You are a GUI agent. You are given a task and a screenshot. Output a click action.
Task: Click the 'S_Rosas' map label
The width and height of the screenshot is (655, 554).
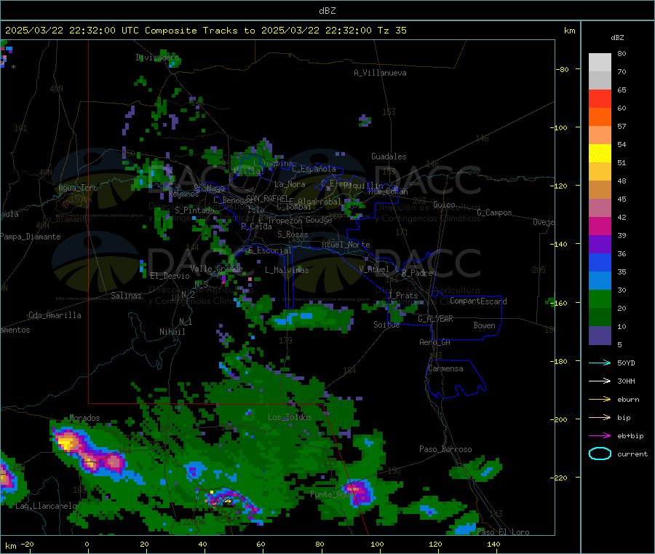pos(293,234)
